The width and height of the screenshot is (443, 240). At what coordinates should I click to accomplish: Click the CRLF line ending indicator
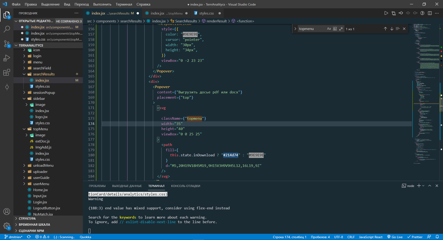click(351, 237)
